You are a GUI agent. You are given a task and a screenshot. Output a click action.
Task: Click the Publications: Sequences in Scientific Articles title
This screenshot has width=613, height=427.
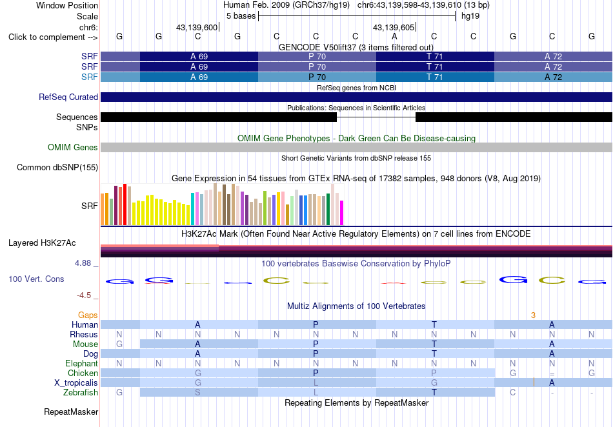356,108
